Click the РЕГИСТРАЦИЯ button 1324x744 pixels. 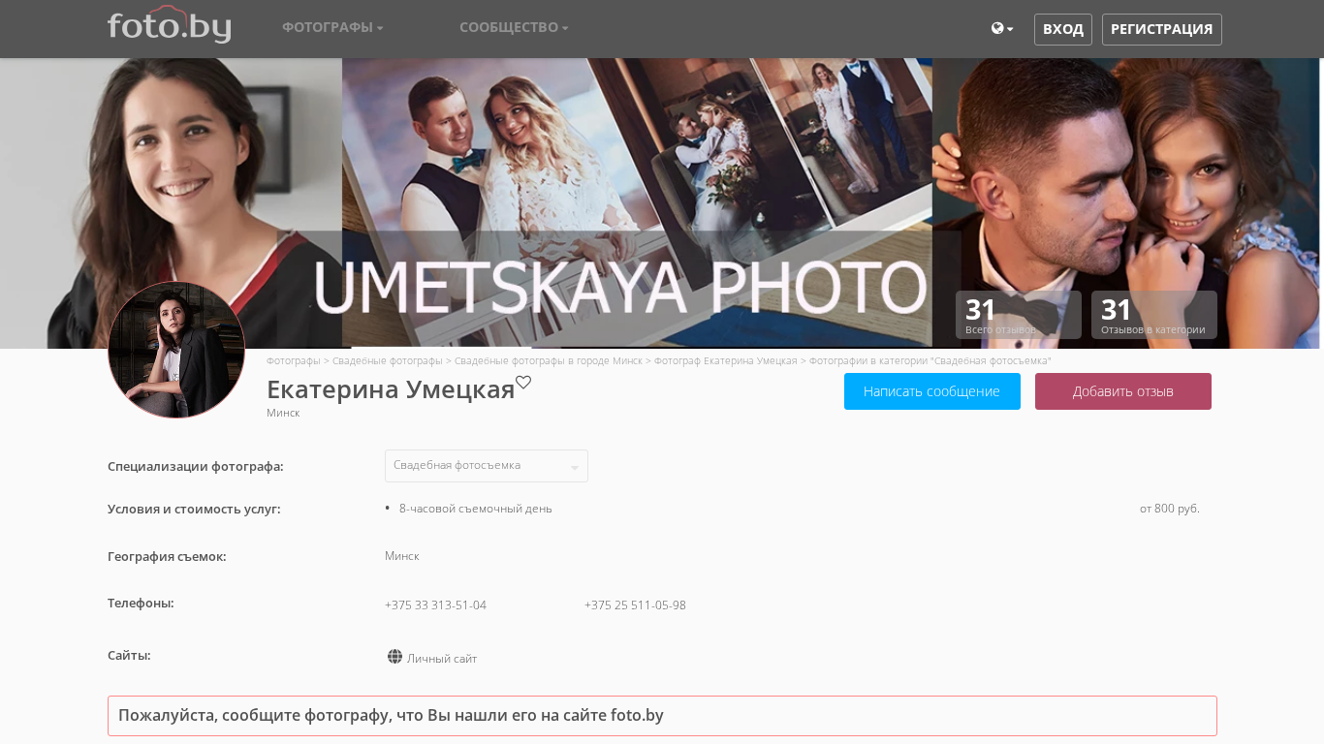click(1162, 29)
